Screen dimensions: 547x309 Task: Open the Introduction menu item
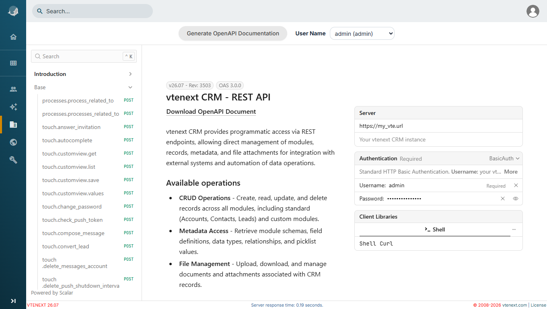50,74
